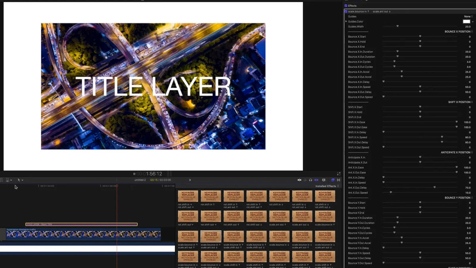Screen dimensions: 476x268
Task: Open the Guides None popup menu
Action: pyautogui.click(x=468, y=16)
